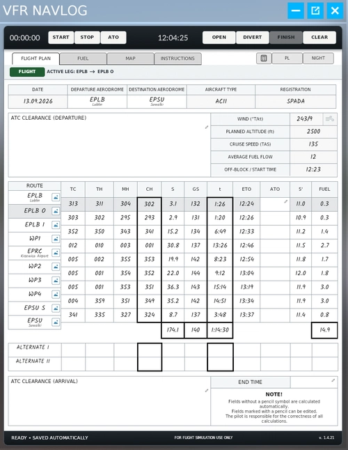
Task: Open map image icon for WP4 row
Action: pyautogui.click(x=56, y=294)
